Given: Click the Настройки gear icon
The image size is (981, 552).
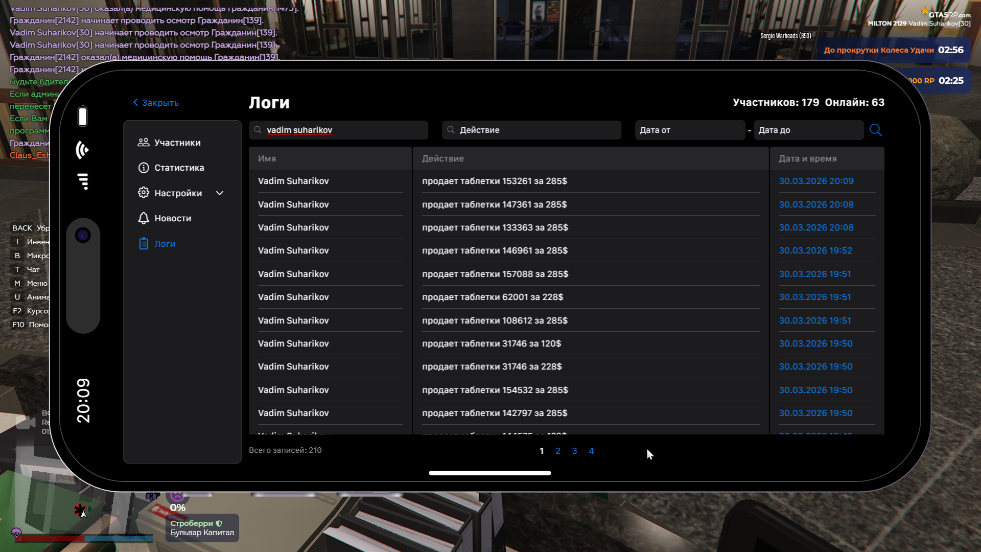Looking at the screenshot, I should 144,193.
